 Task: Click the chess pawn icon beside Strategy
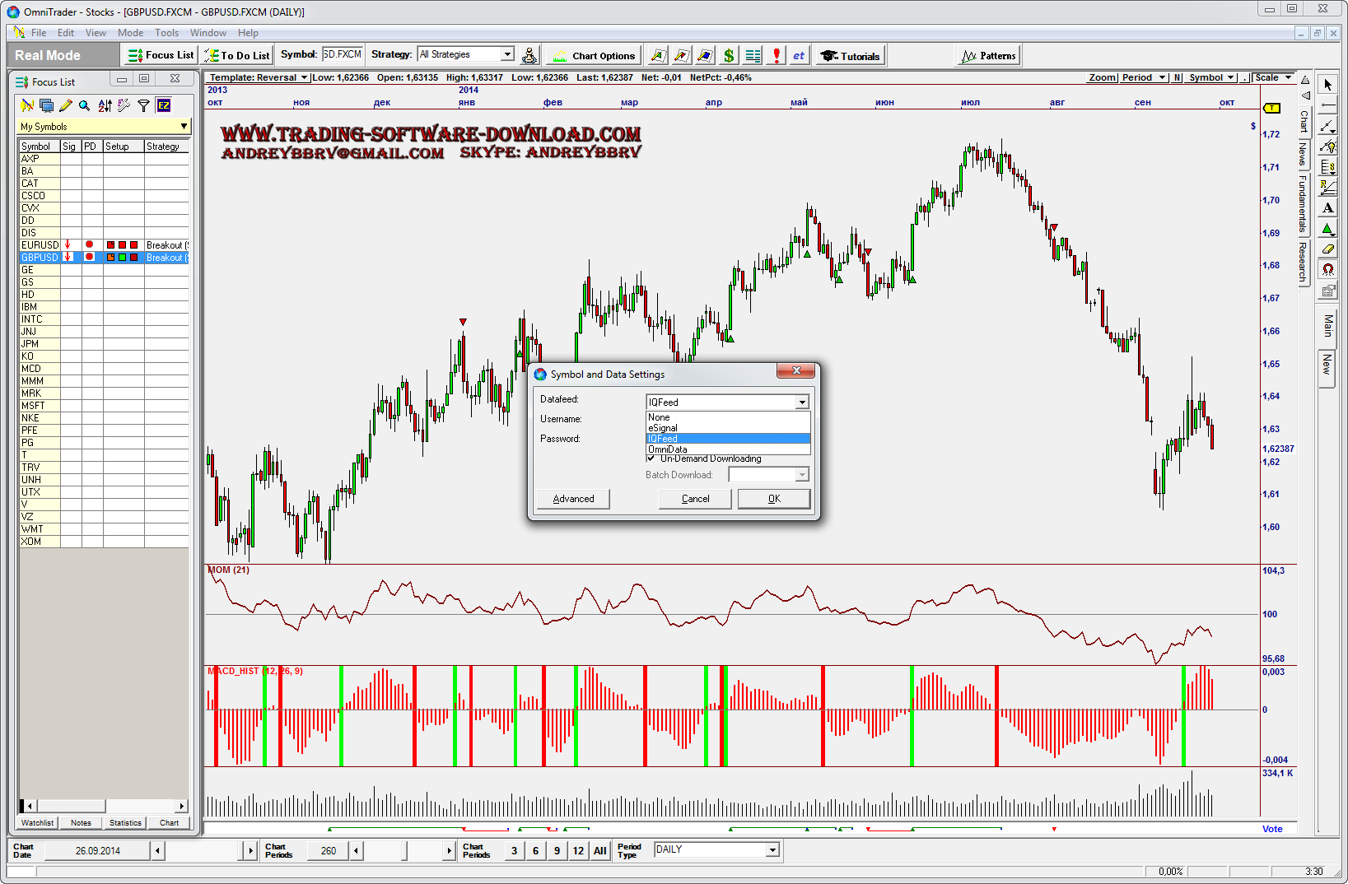(x=529, y=56)
